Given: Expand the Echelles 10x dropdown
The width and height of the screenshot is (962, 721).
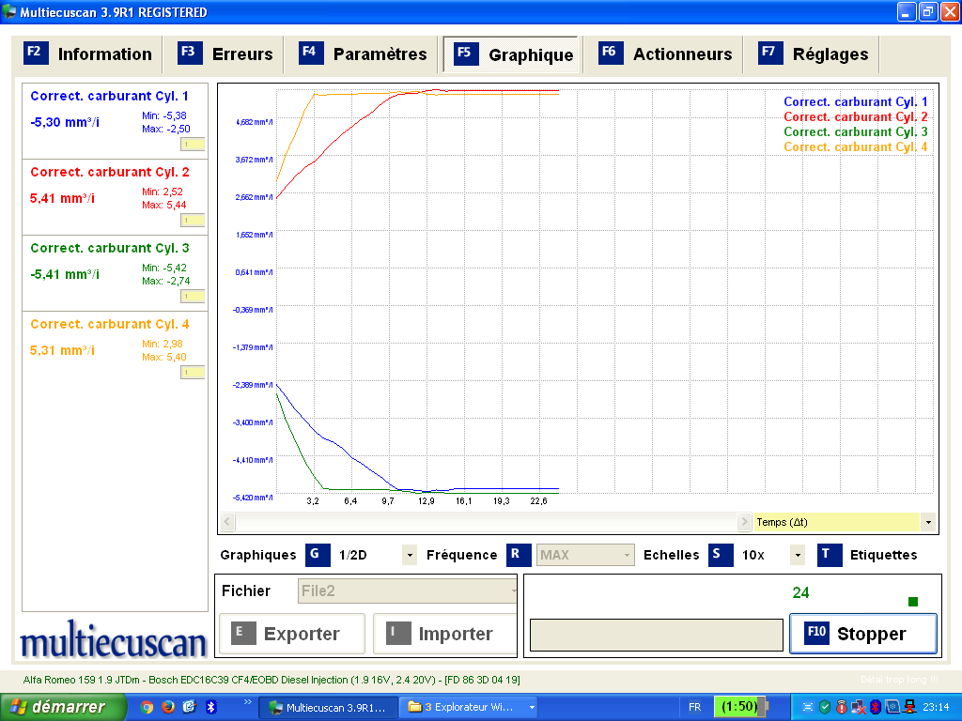Looking at the screenshot, I should coord(798,555).
